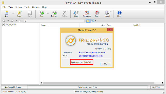Click the Version 6.3 (32-bit) text
166x94 pixels.
coord(103,49)
